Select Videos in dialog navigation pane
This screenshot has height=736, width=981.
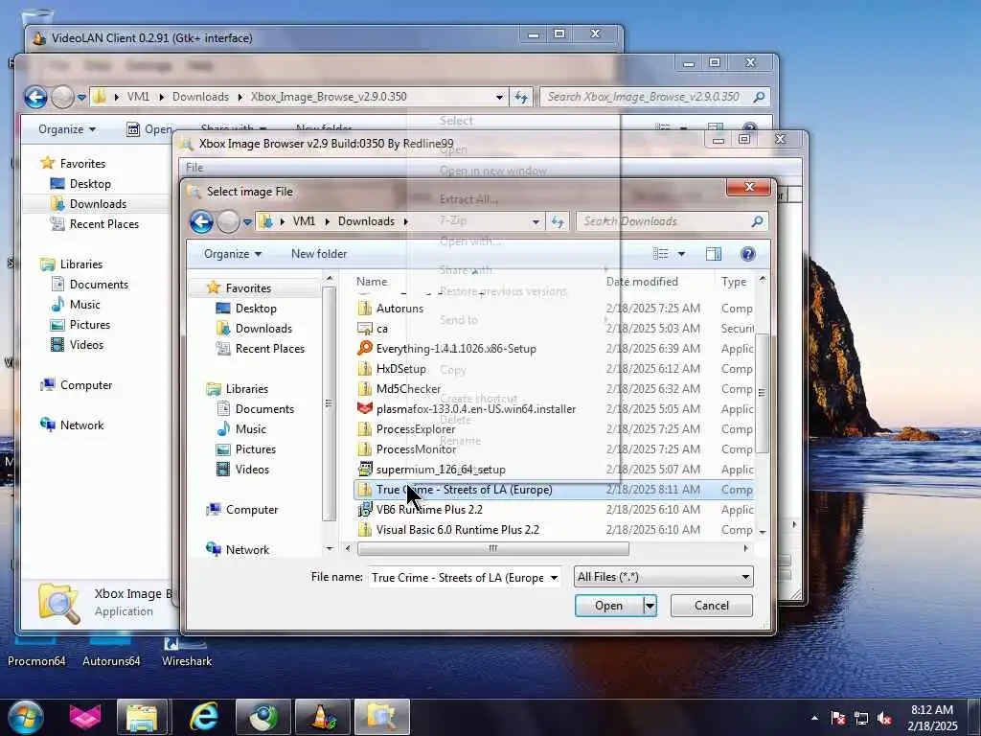(x=252, y=470)
